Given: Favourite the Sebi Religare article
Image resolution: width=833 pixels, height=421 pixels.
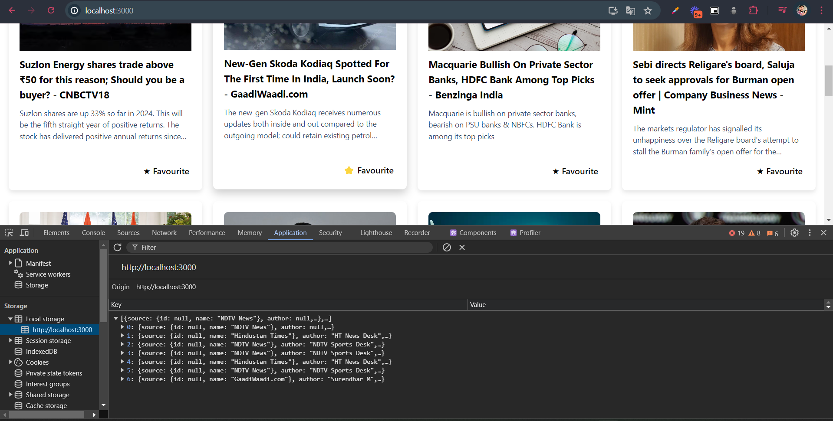Looking at the screenshot, I should pyautogui.click(x=780, y=171).
